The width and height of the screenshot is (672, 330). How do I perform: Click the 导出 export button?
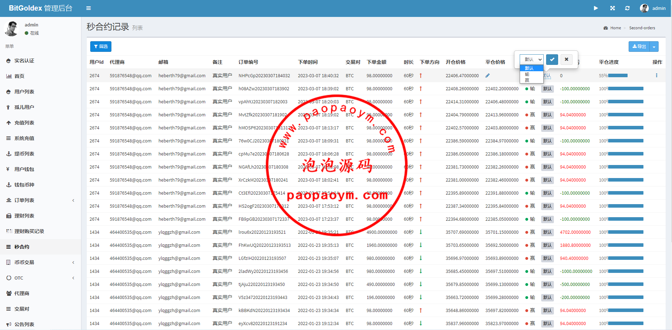coord(639,47)
